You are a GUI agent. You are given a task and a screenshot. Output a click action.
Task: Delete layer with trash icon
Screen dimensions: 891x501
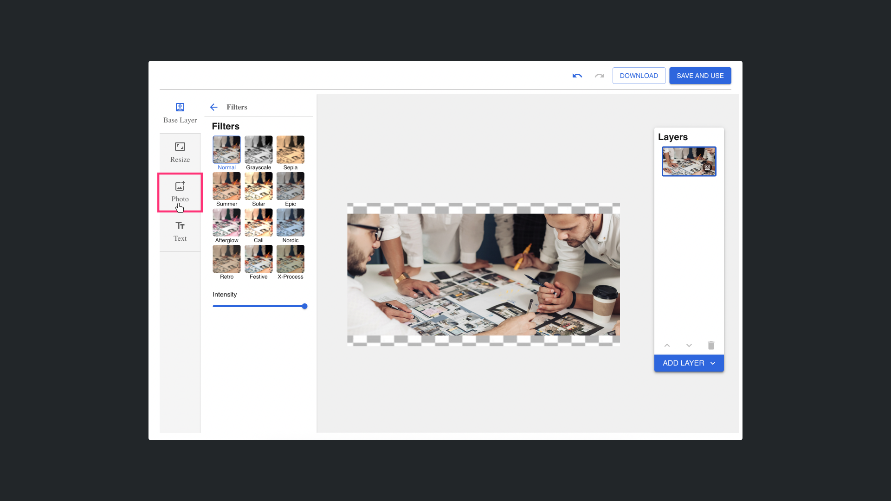click(x=711, y=345)
